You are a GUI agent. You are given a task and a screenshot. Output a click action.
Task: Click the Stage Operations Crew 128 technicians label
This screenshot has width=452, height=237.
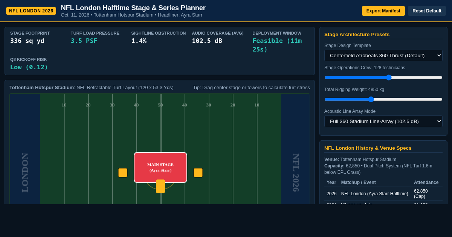(x=365, y=68)
